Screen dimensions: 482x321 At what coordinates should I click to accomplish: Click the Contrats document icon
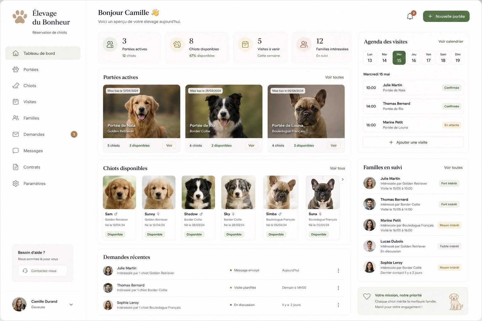tap(16, 167)
